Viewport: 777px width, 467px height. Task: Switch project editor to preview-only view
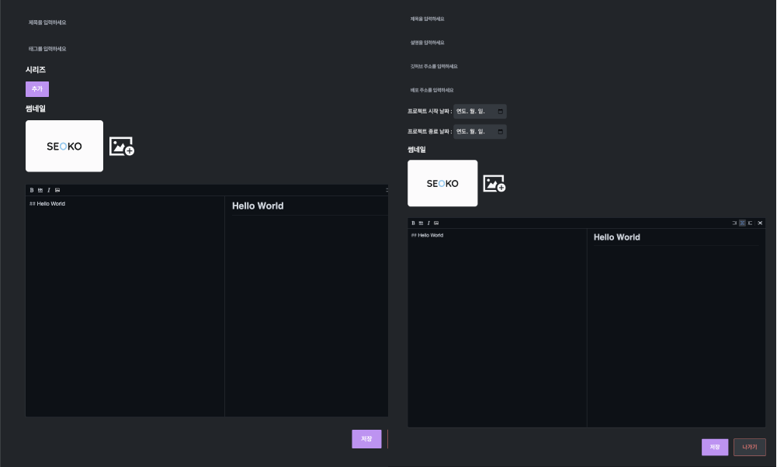(751, 223)
